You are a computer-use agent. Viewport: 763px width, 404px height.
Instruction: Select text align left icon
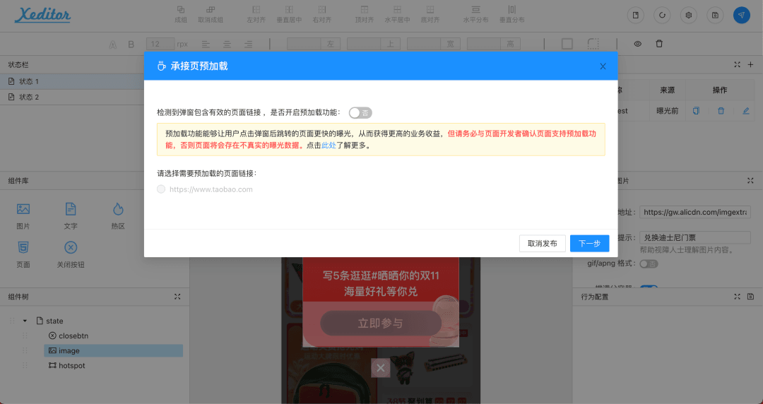206,44
